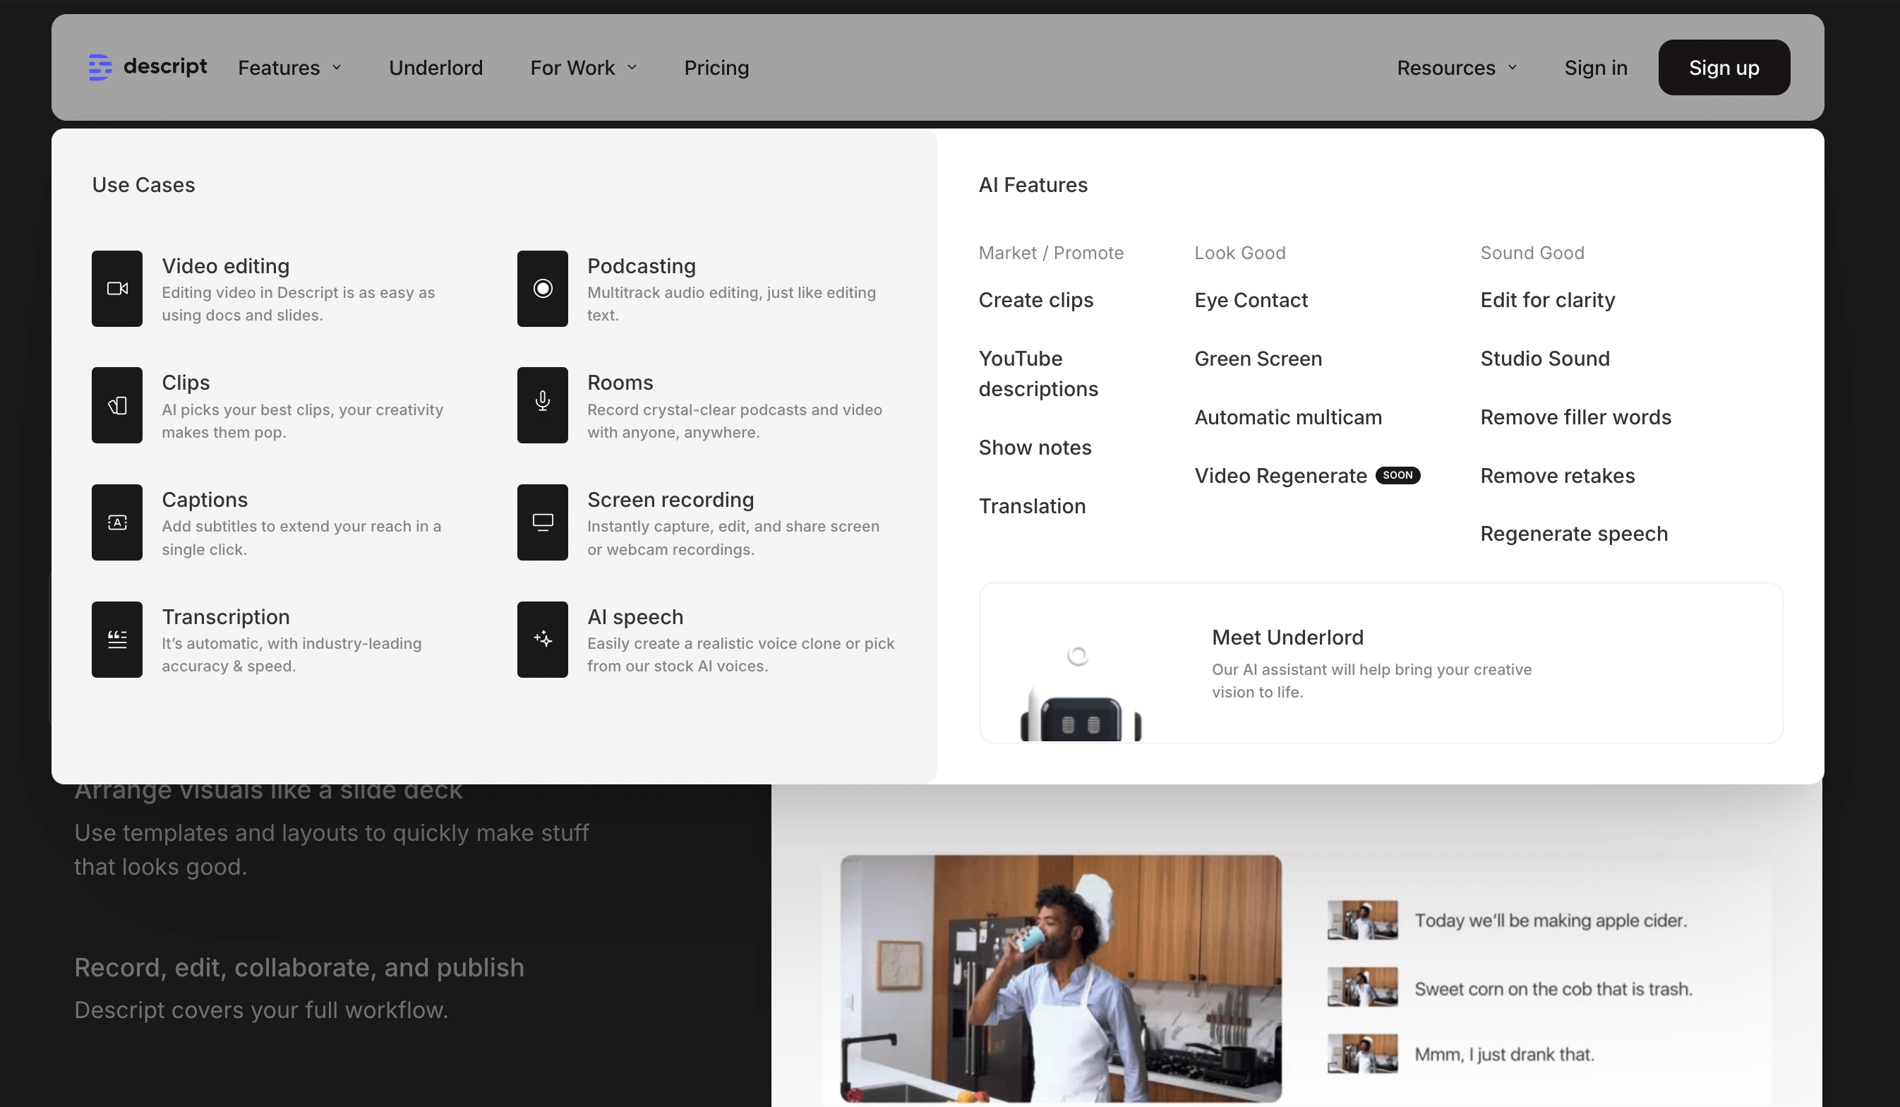Image resolution: width=1900 pixels, height=1107 pixels.
Task: Click Sign in
Action: [x=1595, y=68]
